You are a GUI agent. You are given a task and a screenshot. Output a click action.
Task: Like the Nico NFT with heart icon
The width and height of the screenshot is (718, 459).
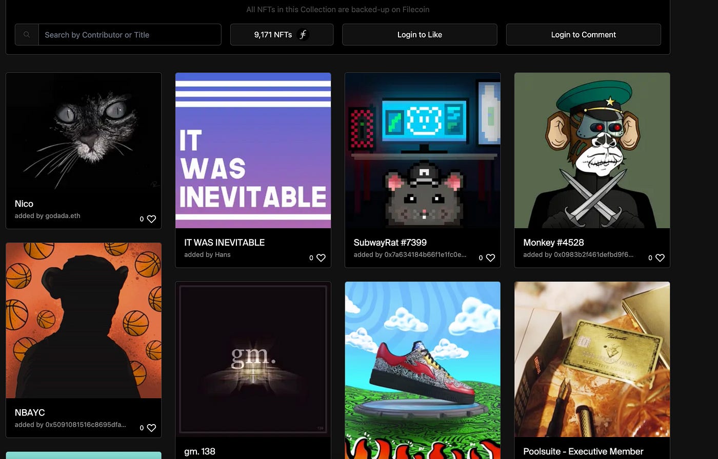(x=151, y=219)
